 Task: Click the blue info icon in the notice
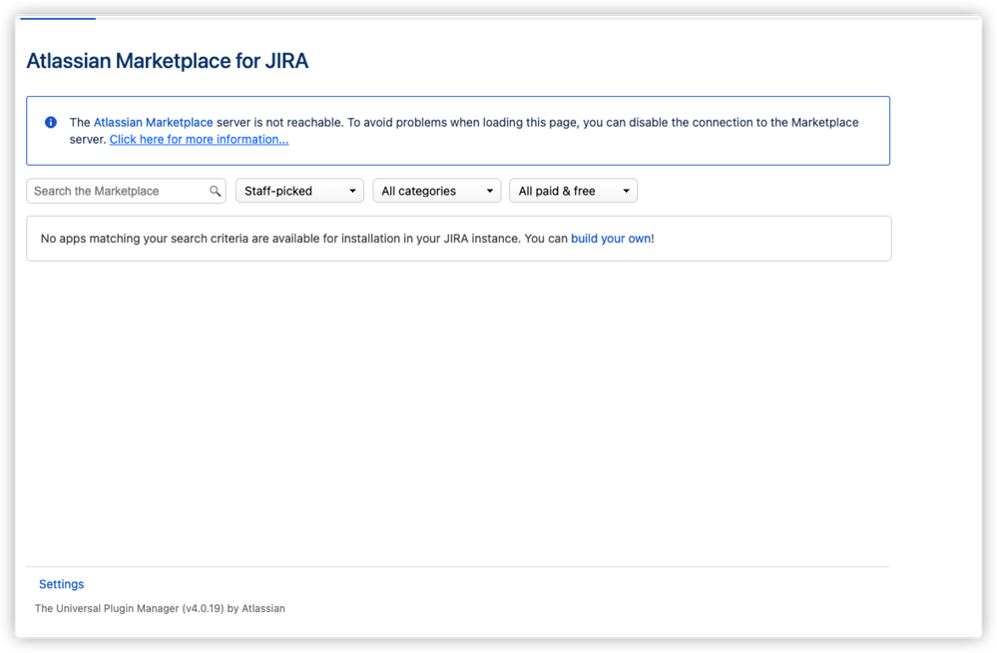pos(51,122)
